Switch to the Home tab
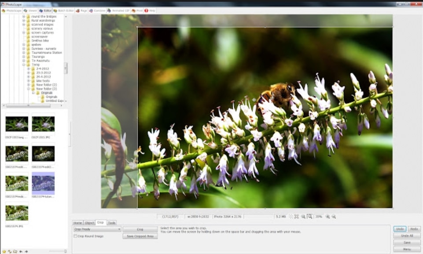The image size is (423, 254). pos(77,223)
